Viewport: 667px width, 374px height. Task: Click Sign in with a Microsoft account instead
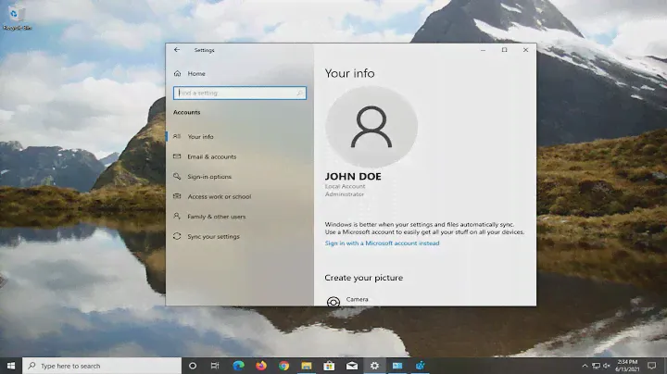[x=382, y=243]
